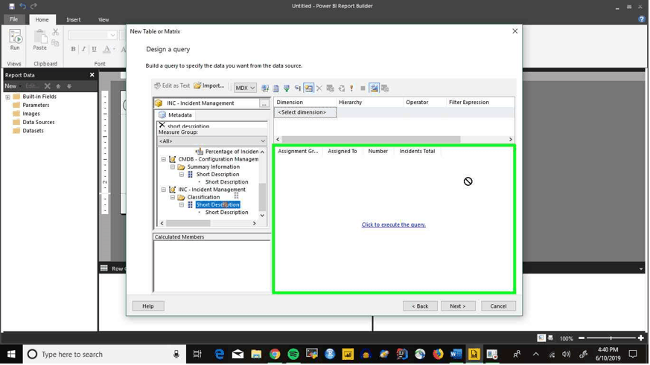
Task: Click the zoom slider in status bar
Action: tap(611, 338)
